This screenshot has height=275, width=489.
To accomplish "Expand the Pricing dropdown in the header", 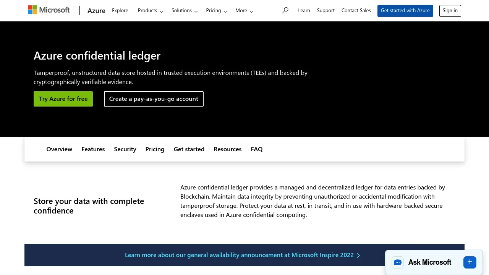I will coord(217,11).
